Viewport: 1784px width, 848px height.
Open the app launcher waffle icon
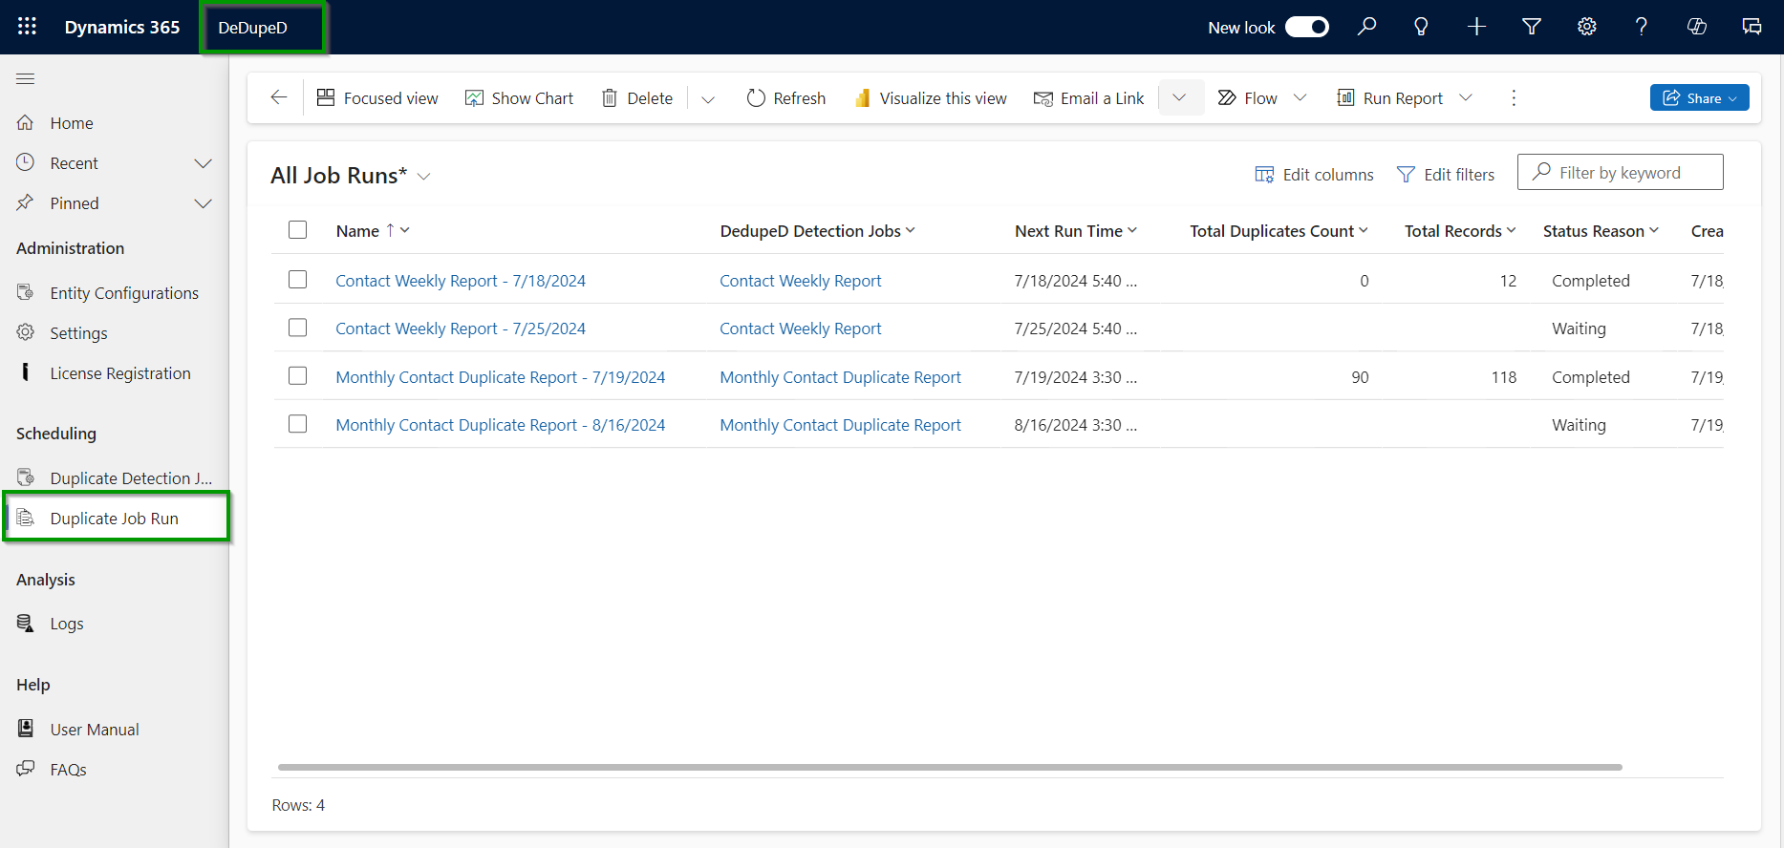click(x=27, y=27)
